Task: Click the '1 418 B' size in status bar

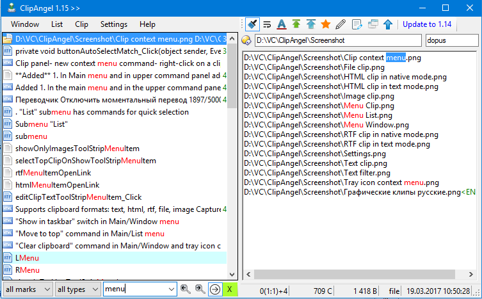Action: [x=366, y=291]
